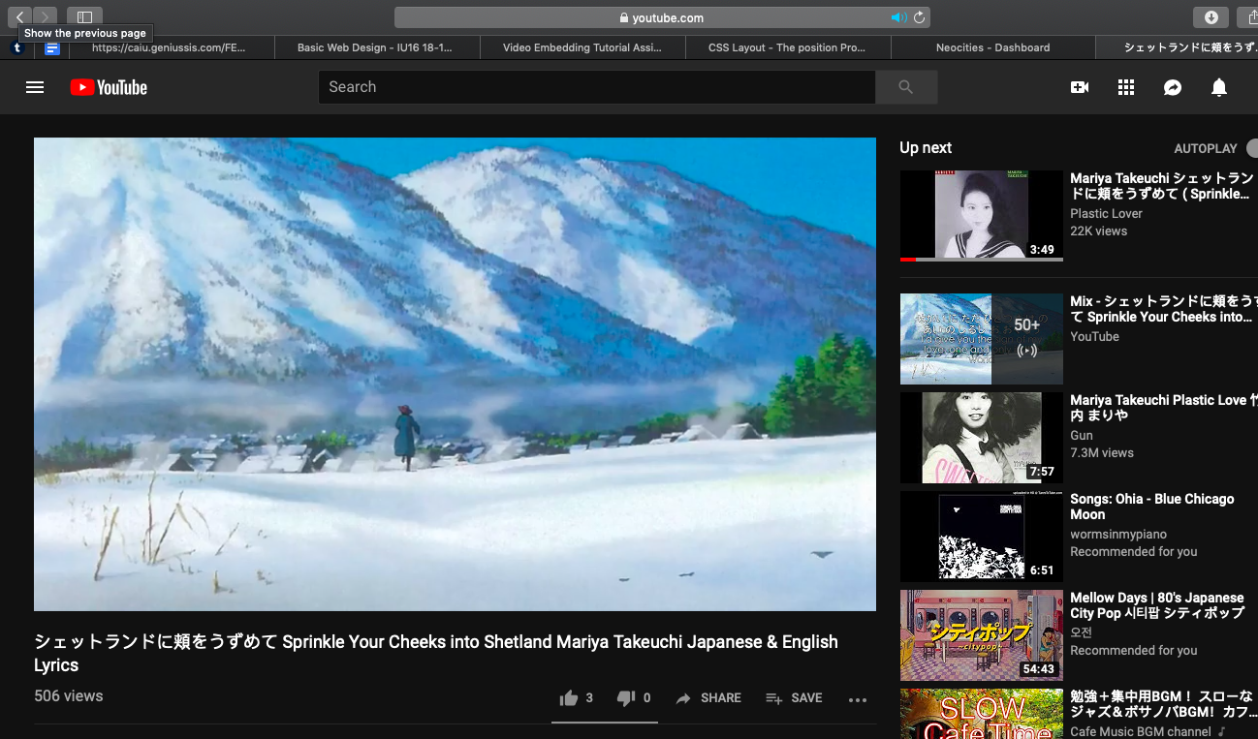
Task: Click the youtube.com address bar
Action: (663, 17)
